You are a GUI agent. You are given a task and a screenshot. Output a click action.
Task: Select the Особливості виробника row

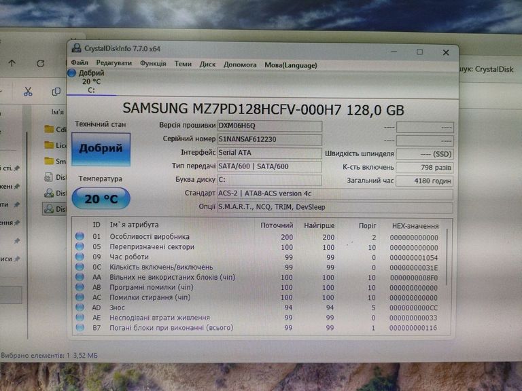(258, 237)
